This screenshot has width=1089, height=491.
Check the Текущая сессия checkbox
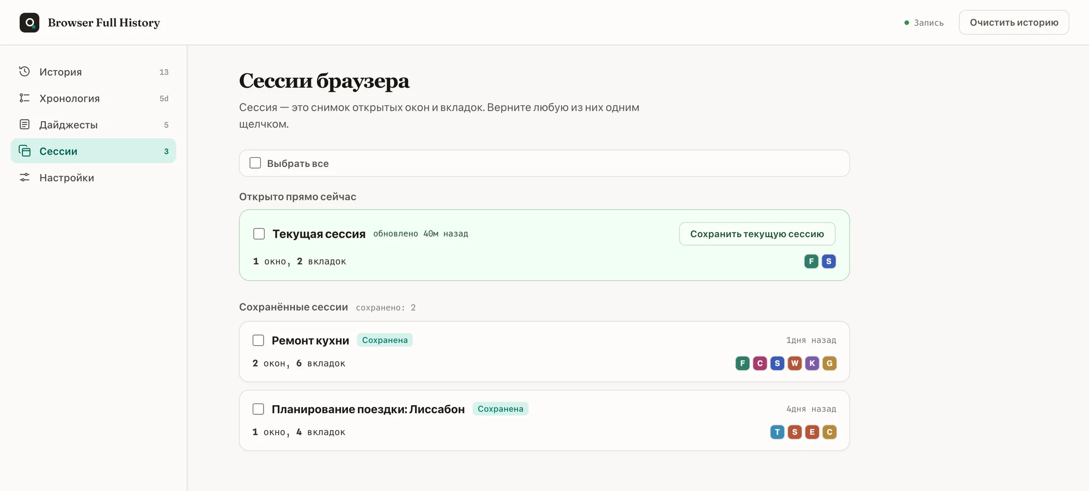(x=259, y=234)
